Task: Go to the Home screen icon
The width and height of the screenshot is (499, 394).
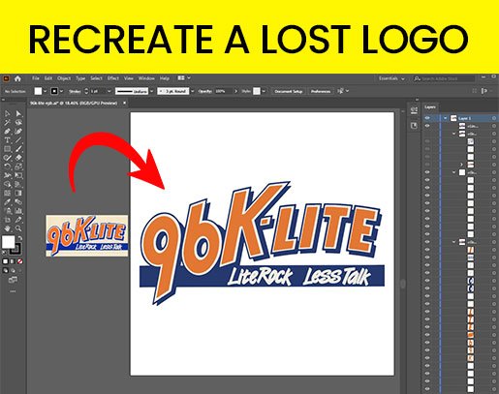Action: (x=17, y=78)
